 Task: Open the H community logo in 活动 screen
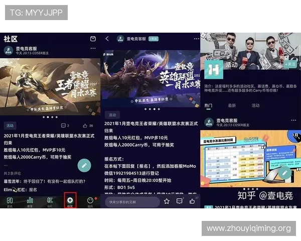click(214, 70)
